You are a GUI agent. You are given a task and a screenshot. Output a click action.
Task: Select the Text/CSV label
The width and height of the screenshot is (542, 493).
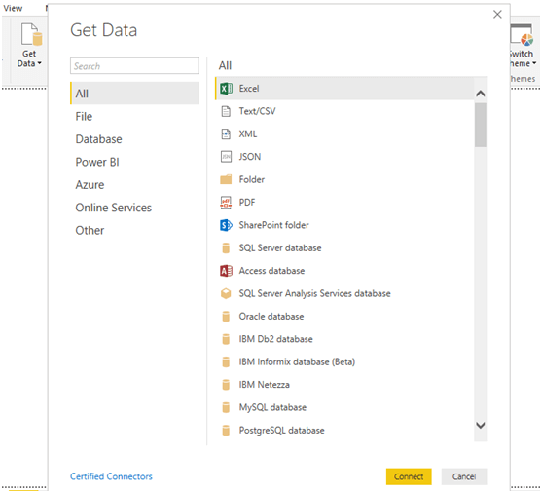[x=258, y=111]
